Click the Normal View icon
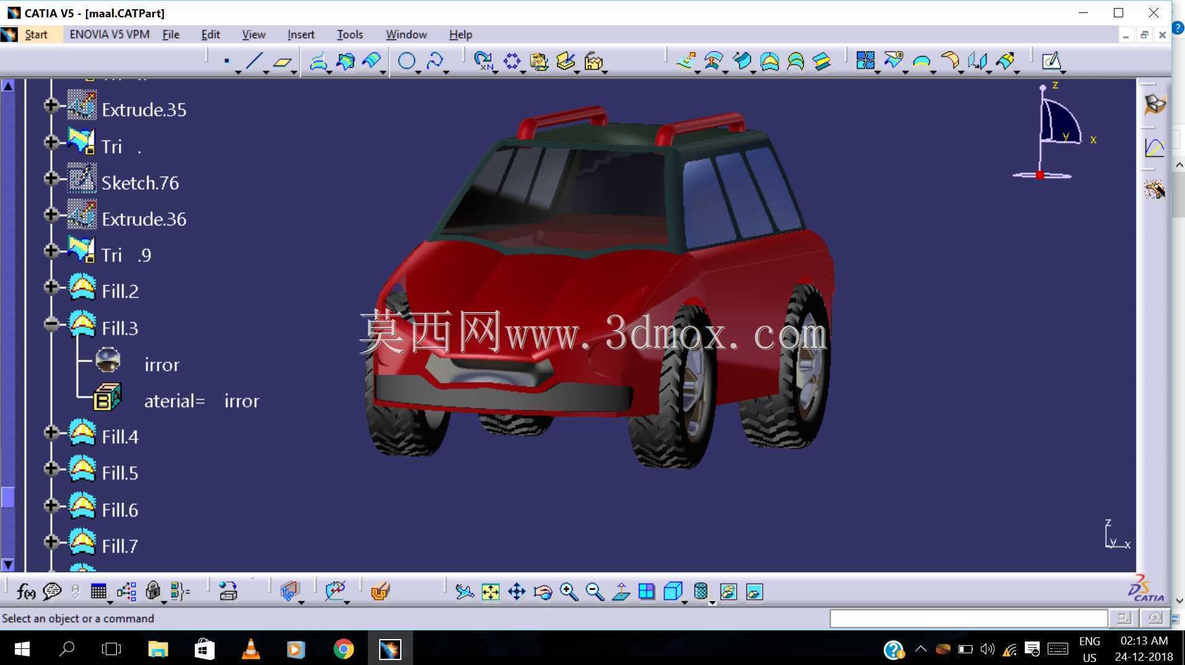This screenshot has height=665, width=1185. (x=620, y=592)
